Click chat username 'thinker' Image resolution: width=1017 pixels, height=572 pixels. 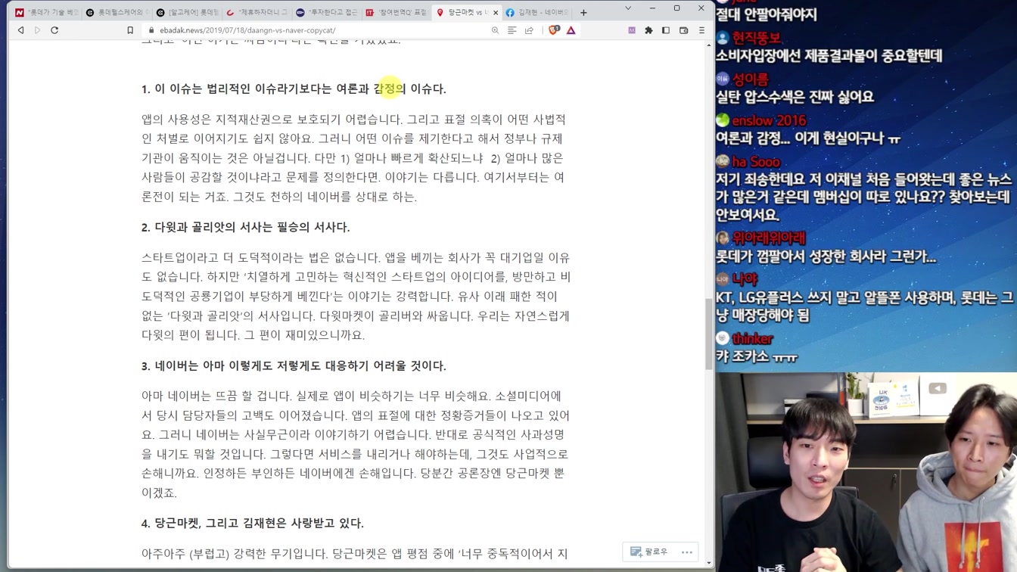(x=752, y=338)
